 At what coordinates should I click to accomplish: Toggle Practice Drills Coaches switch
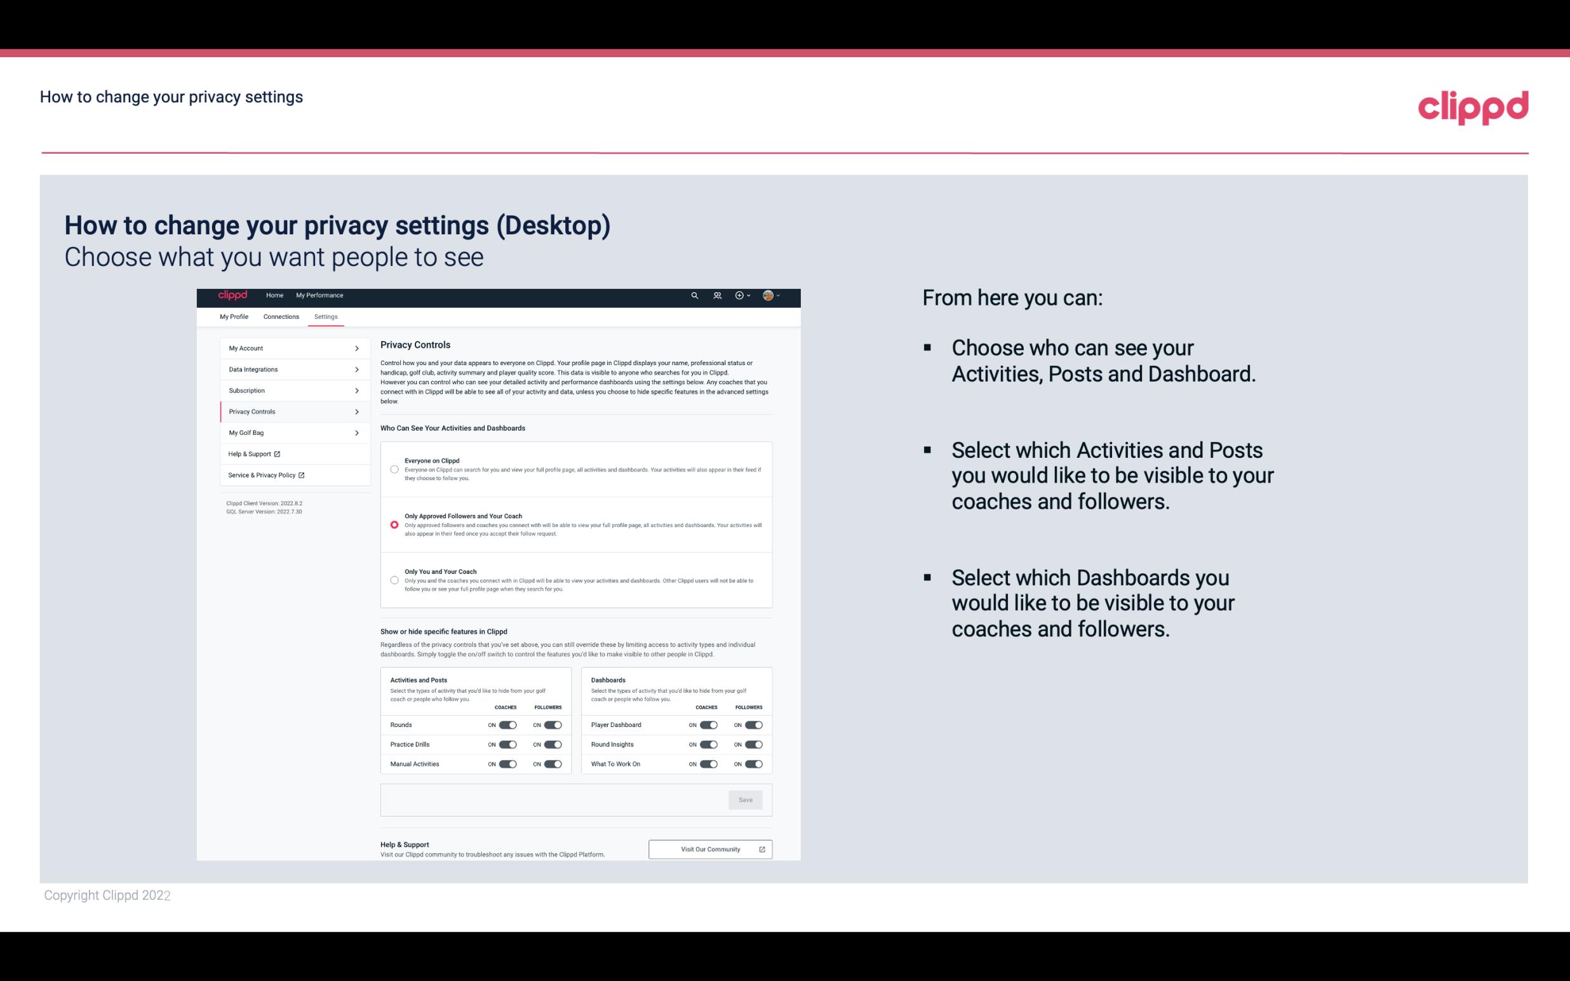coord(507,744)
